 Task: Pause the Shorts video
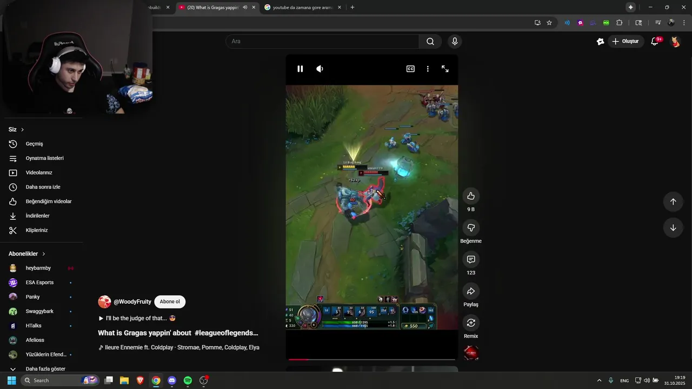coord(300,69)
